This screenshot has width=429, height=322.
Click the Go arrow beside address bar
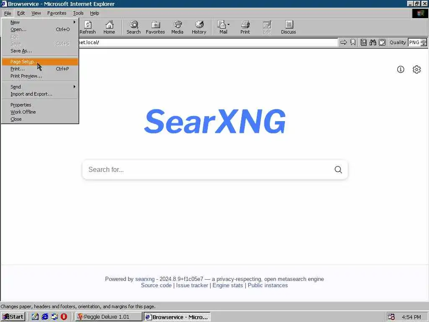point(344,42)
